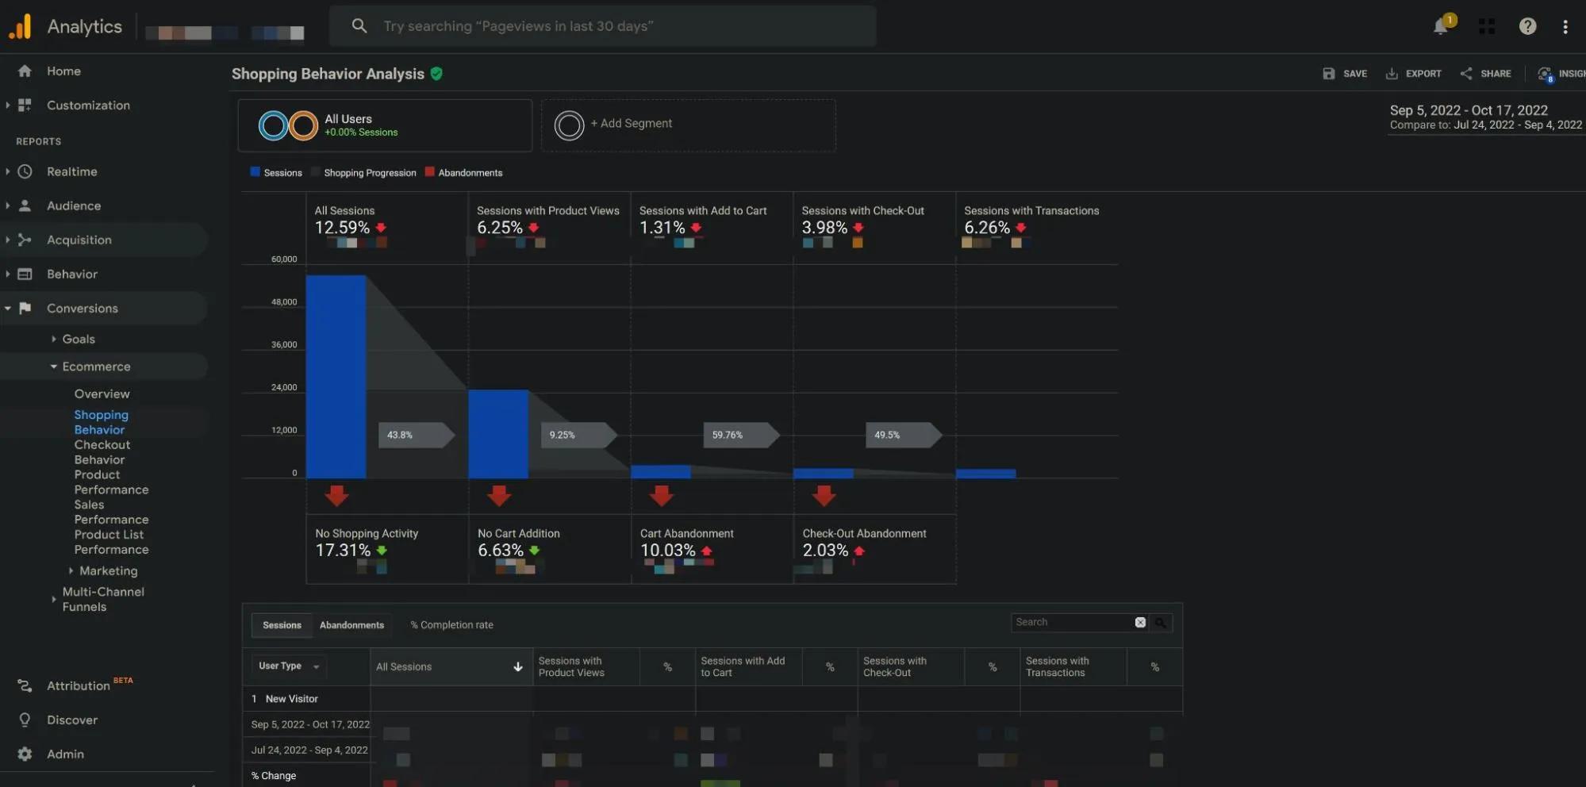Image resolution: width=1586 pixels, height=787 pixels.
Task: Select the % Completion rate tab
Action: [x=451, y=625]
